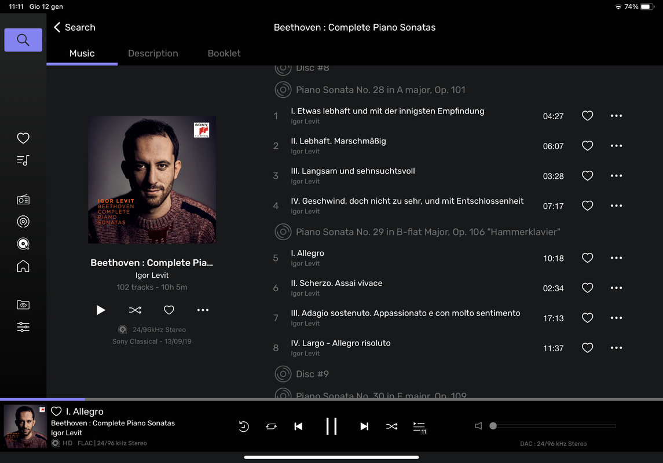
Task: Play the album under the cover
Action: click(x=100, y=310)
